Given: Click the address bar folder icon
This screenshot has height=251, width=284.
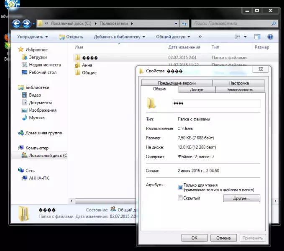Looking at the screenshot, I should tap(40, 23).
